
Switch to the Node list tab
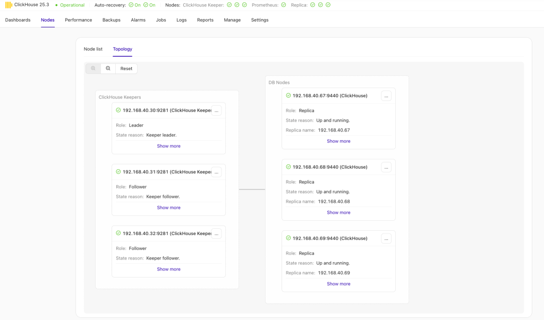tap(93, 49)
